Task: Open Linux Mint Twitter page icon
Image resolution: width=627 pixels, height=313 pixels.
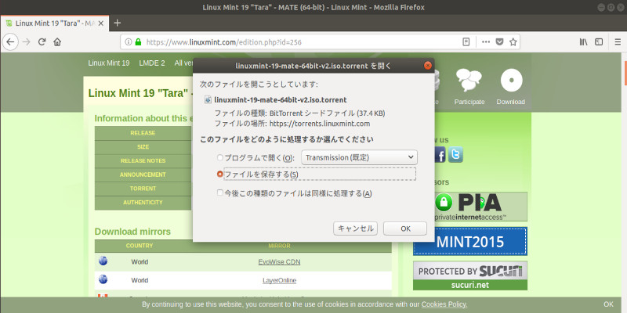Action: coord(455,154)
